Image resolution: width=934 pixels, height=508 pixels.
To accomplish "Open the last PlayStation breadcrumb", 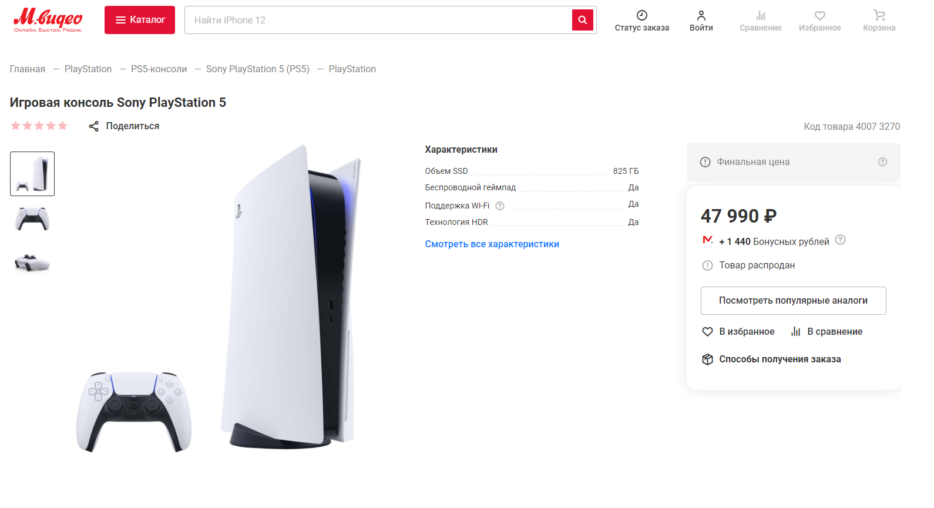I will click(x=352, y=69).
